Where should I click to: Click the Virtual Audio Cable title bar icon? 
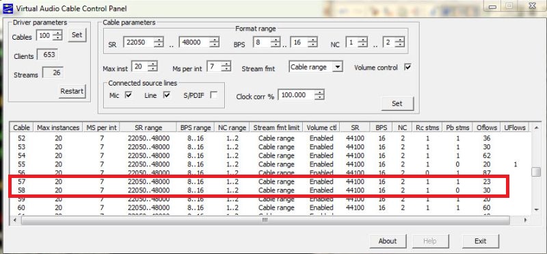(x=8, y=8)
